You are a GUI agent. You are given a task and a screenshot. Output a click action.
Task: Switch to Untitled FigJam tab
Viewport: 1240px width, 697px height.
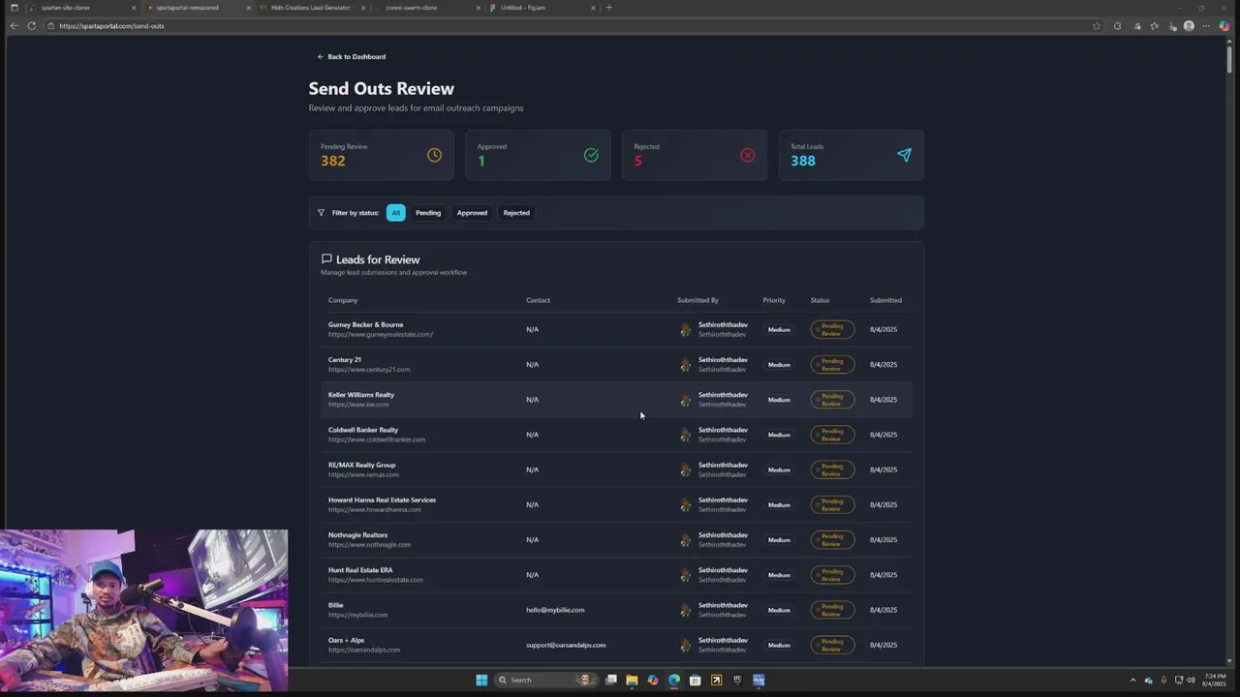click(542, 8)
